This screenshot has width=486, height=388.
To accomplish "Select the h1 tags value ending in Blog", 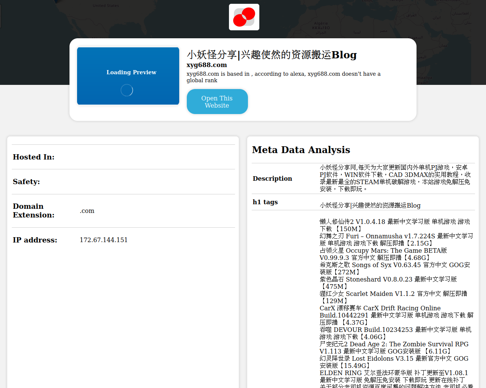I will 370,205.
